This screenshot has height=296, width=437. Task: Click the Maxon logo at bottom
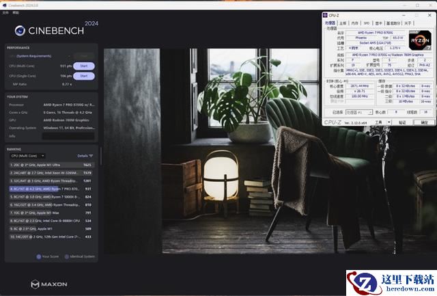coord(48,284)
